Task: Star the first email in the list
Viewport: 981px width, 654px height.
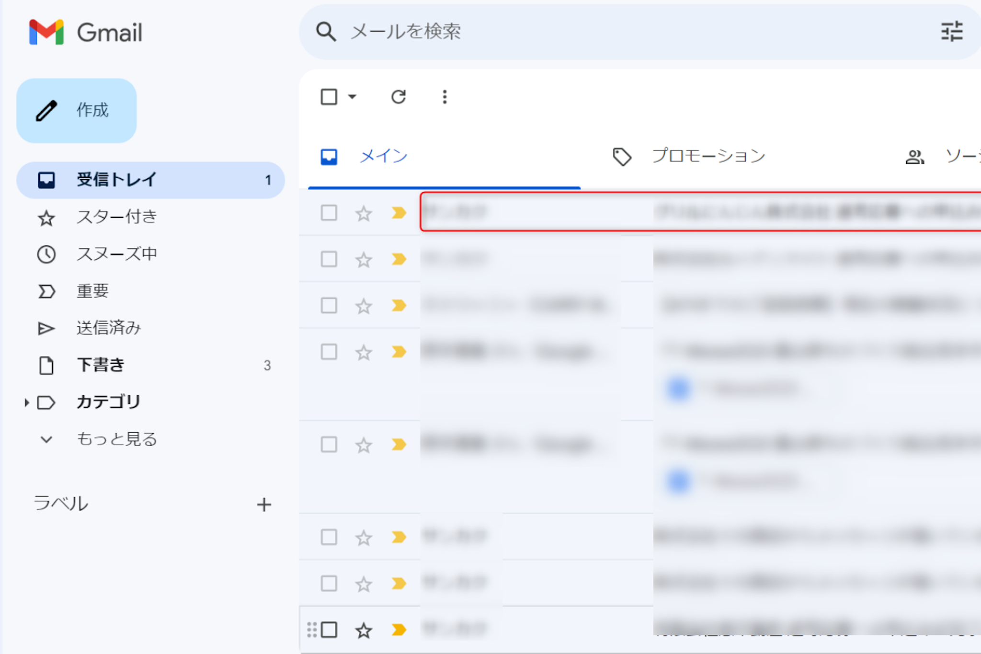Action: (x=364, y=213)
